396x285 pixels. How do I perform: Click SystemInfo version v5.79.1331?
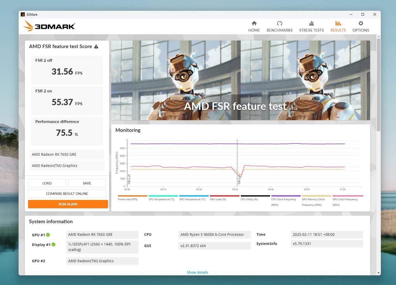pos(327,244)
